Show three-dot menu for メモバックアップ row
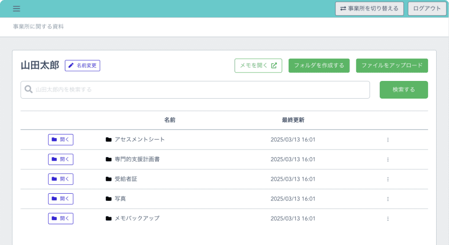The image size is (449, 245). tap(388, 219)
